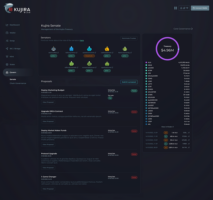
Task: Open external link icon next to apatheticrod
Action: coord(112,67)
